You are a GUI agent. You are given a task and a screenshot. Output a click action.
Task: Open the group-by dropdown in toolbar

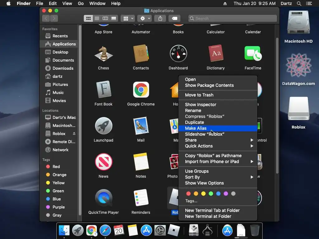pyautogui.click(x=128, y=18)
